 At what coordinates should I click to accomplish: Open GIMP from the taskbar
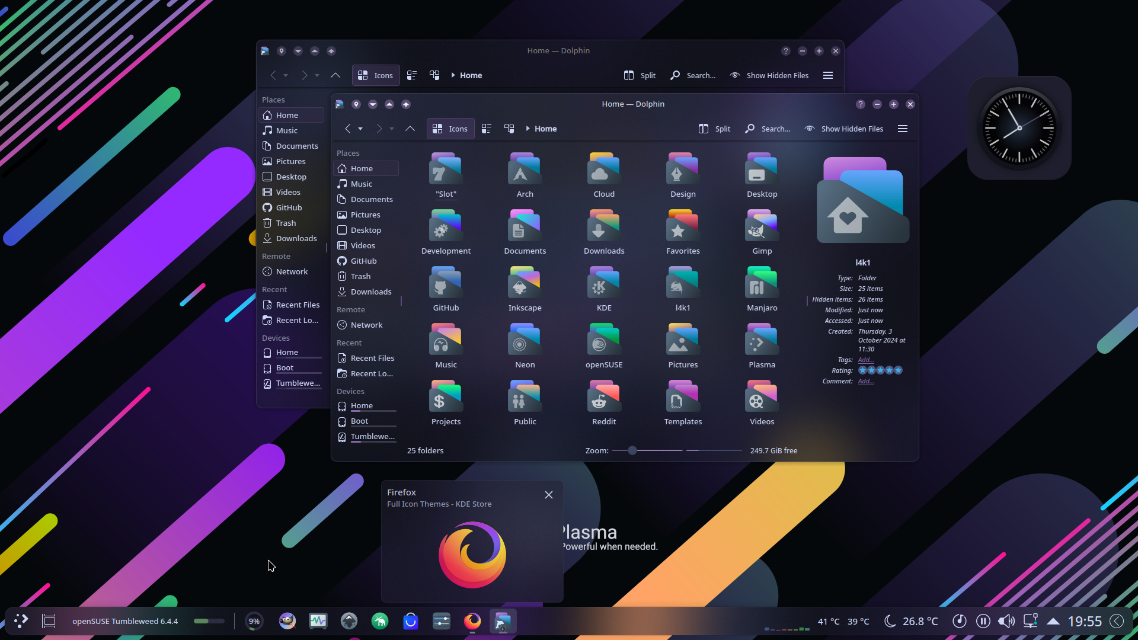(x=287, y=621)
